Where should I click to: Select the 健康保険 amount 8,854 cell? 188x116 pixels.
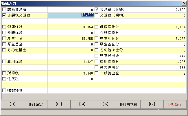(x=71, y=27)
